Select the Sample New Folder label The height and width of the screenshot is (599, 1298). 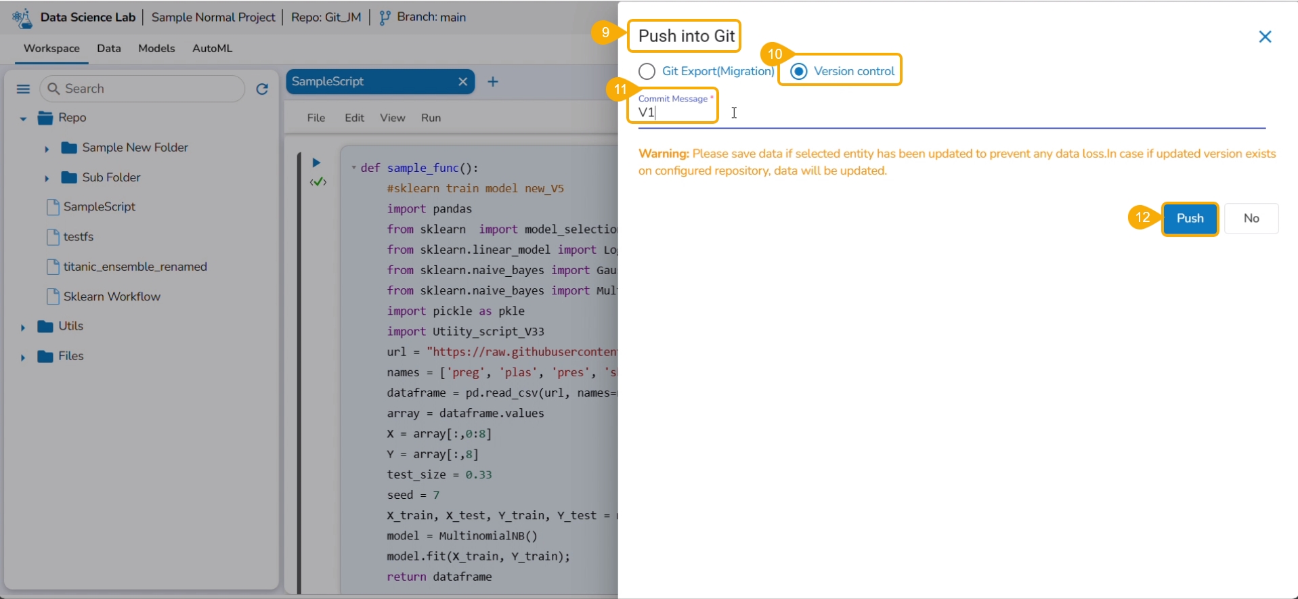click(135, 147)
